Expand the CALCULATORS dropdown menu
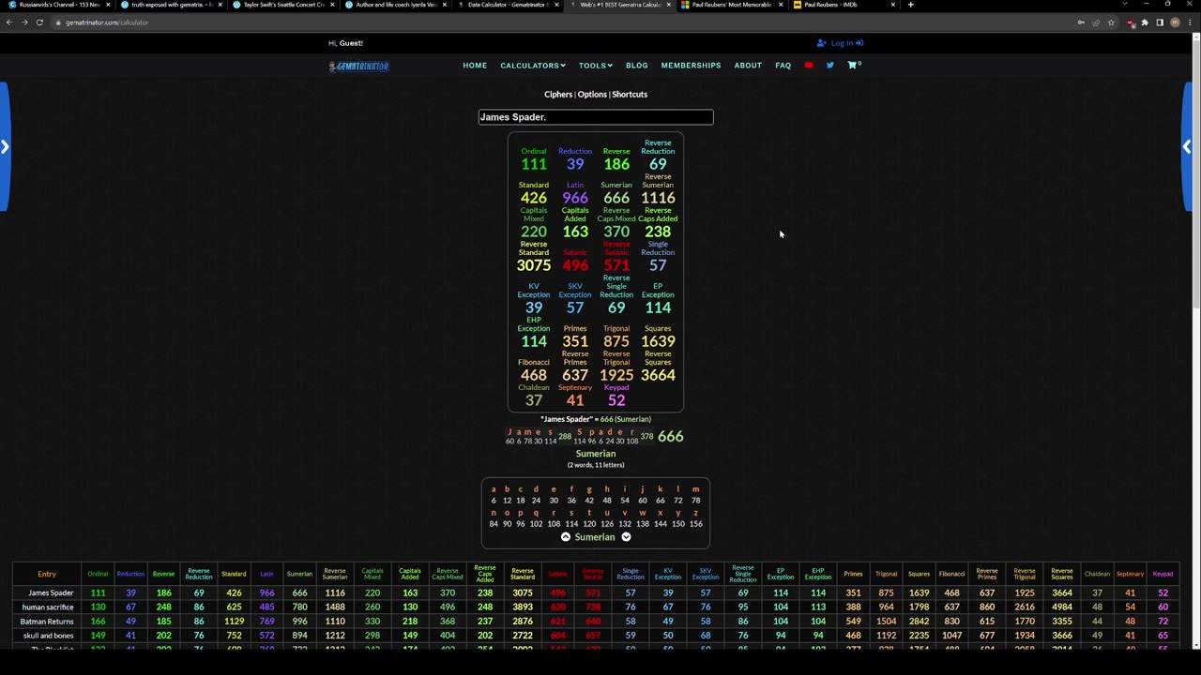This screenshot has width=1201, height=675. pos(532,66)
